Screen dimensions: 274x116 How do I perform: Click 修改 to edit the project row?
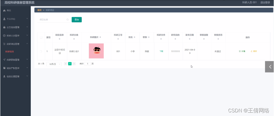click(254, 51)
